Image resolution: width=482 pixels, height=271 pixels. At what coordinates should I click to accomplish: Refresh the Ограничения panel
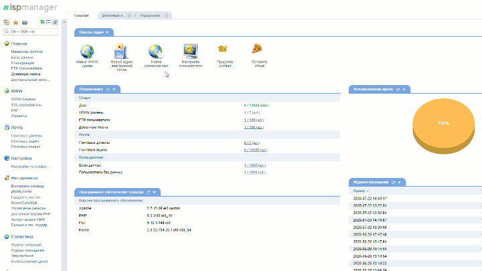(x=108, y=90)
